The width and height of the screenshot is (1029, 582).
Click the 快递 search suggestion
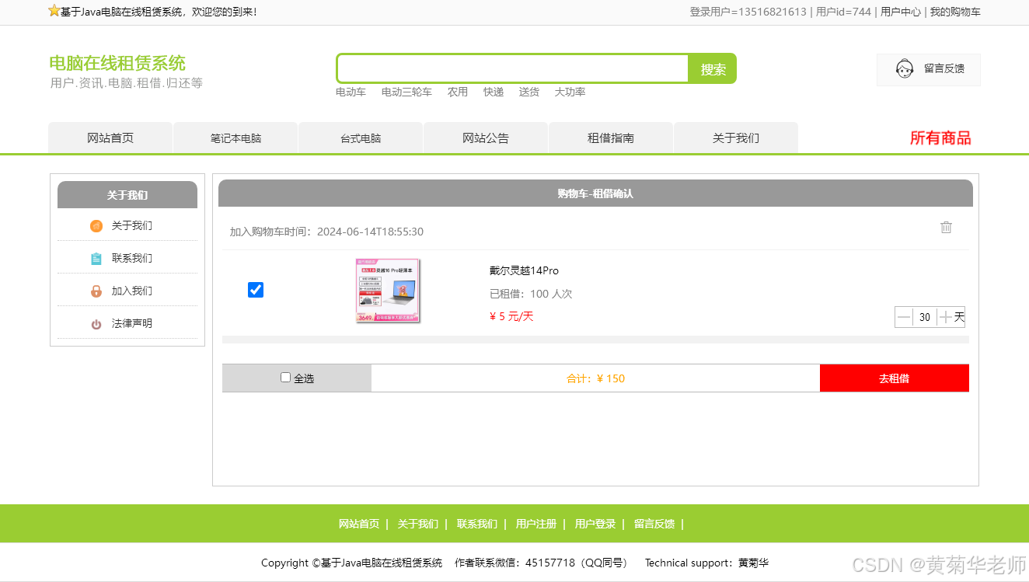tap(494, 92)
